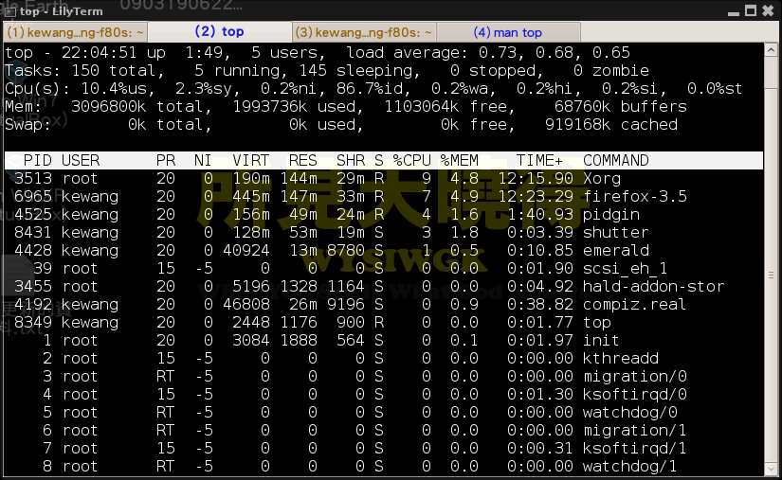
Task: Click PID 4192 in the process list
Action: click(x=33, y=304)
